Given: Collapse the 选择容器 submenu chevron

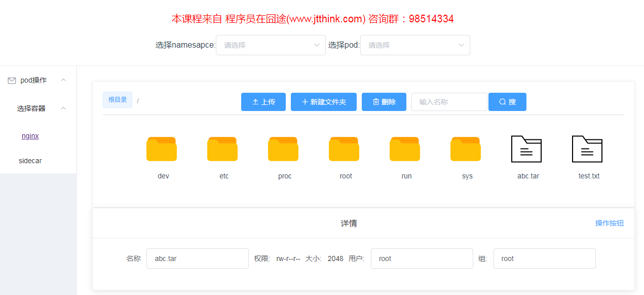Looking at the screenshot, I should pyautogui.click(x=63, y=108).
